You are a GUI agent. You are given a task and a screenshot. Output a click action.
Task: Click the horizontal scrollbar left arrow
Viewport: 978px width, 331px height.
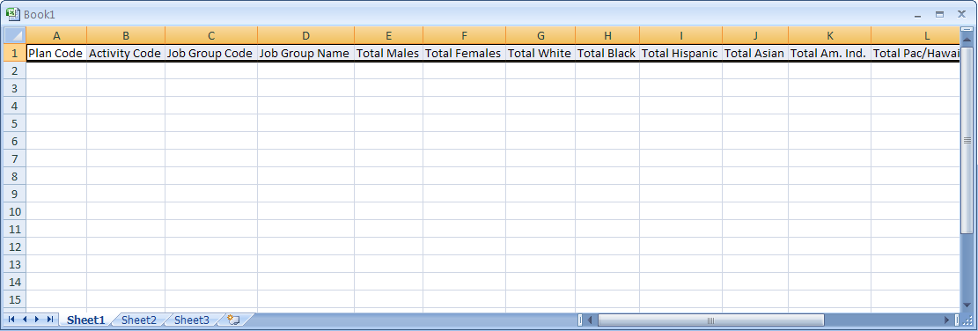coord(590,320)
